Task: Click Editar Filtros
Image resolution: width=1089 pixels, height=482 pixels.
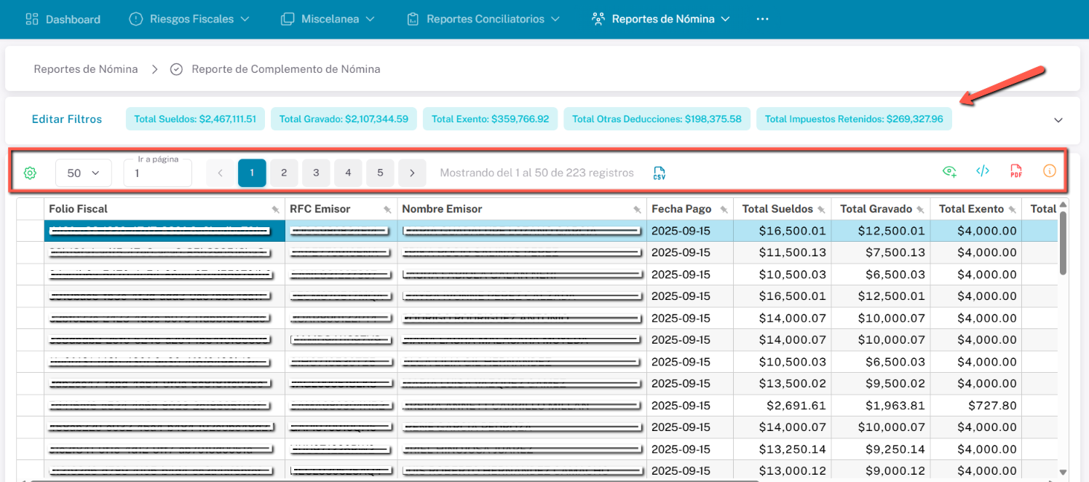Action: click(67, 119)
